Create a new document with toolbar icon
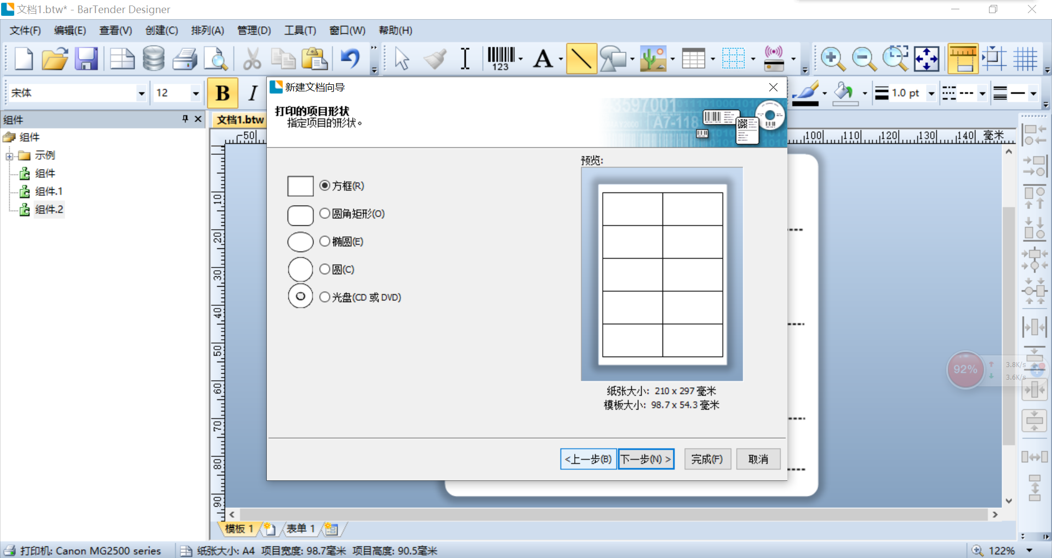The height and width of the screenshot is (558, 1052). pyautogui.click(x=23, y=59)
